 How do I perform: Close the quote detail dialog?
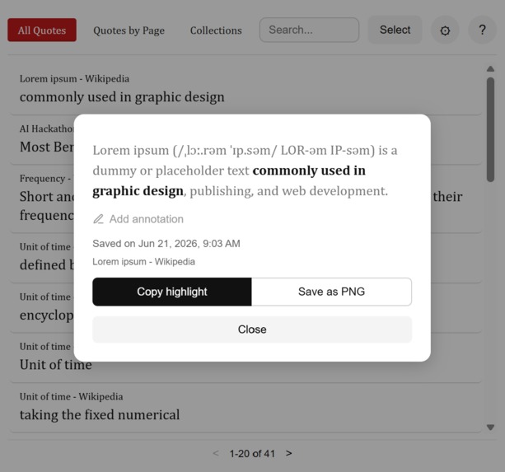[252, 329]
